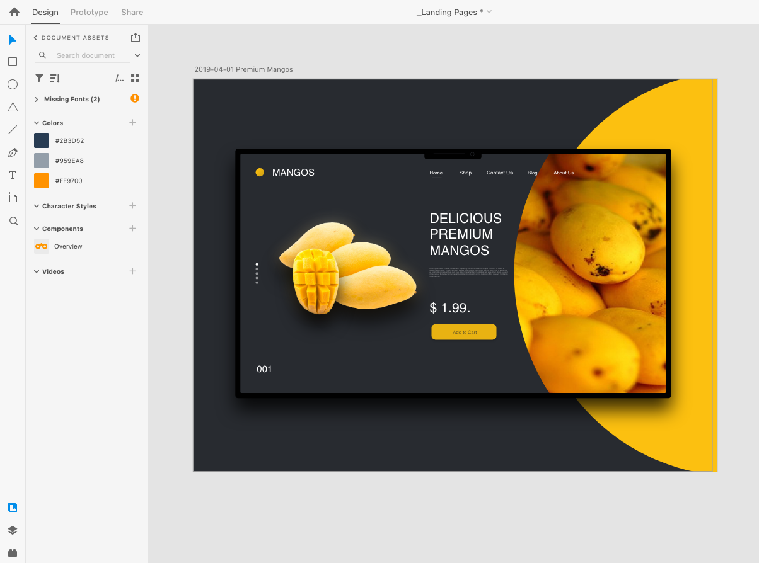The height and width of the screenshot is (563, 759).
Task: Open the filter options in Document Assets
Action: coord(39,78)
